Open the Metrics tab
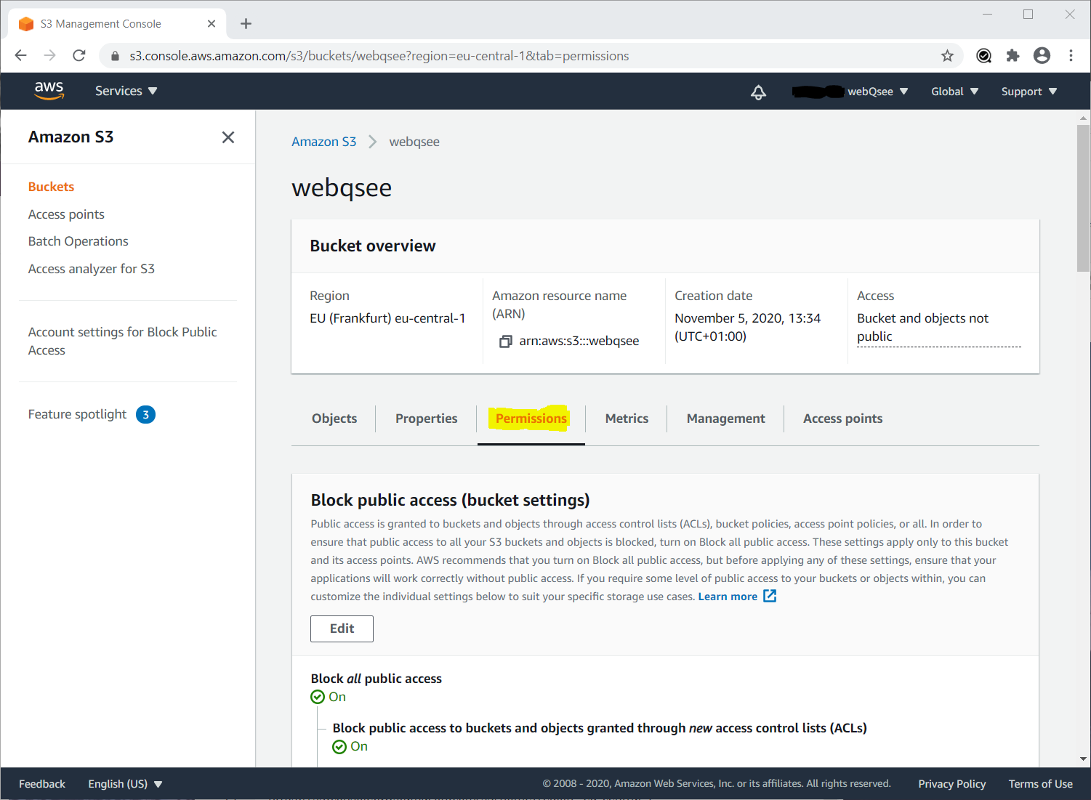This screenshot has height=800, width=1091. click(627, 419)
